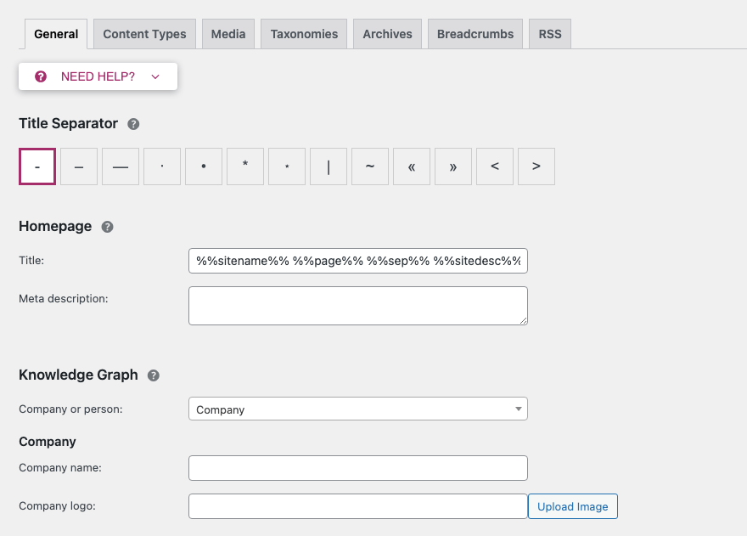Click the Company logo URL field
Image resolution: width=747 pixels, height=536 pixels.
coord(357,506)
